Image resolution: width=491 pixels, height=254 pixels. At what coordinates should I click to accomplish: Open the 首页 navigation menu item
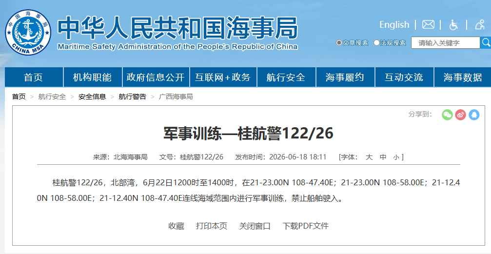(x=34, y=77)
